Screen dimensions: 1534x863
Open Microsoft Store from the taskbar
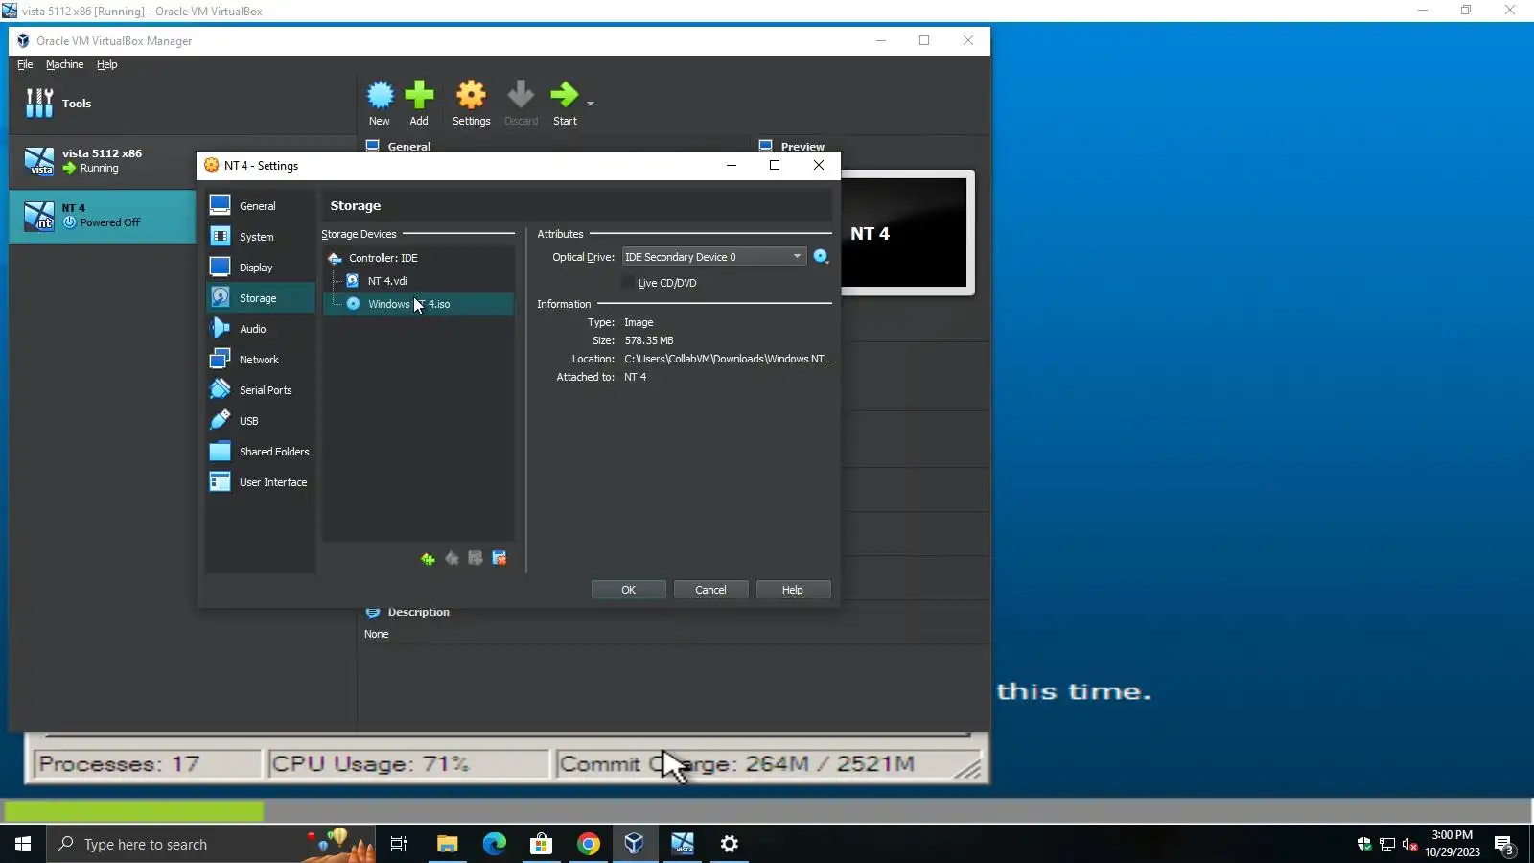541,844
